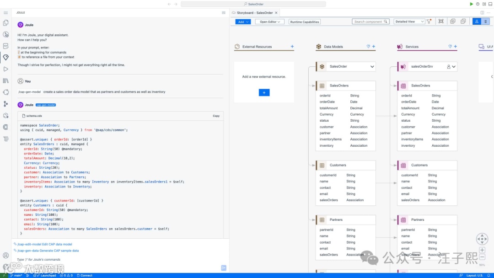Add a new Data Model with header plus
Viewport: 494px width, 278px height.
click(x=374, y=46)
